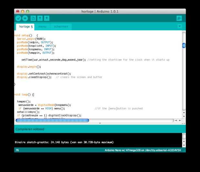Click the 'Compileren voltooid' status message
The height and width of the screenshot is (172, 200).
click(x=30, y=129)
